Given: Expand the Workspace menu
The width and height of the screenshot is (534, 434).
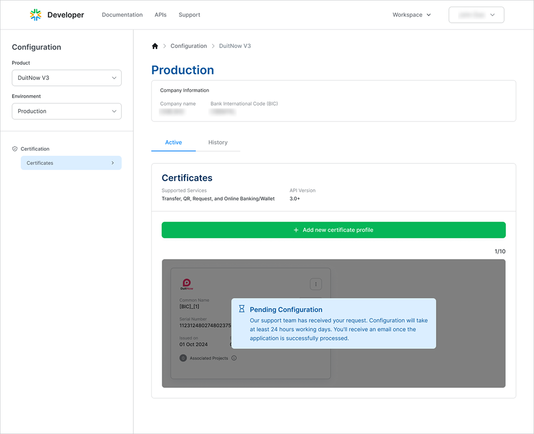Looking at the screenshot, I should [412, 15].
